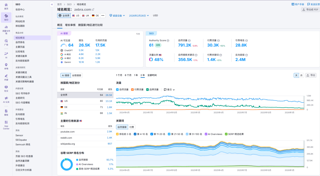This screenshot has width=320, height=176.
Task: Click 付费关键词 info icon
Action: (x=221, y=55)
